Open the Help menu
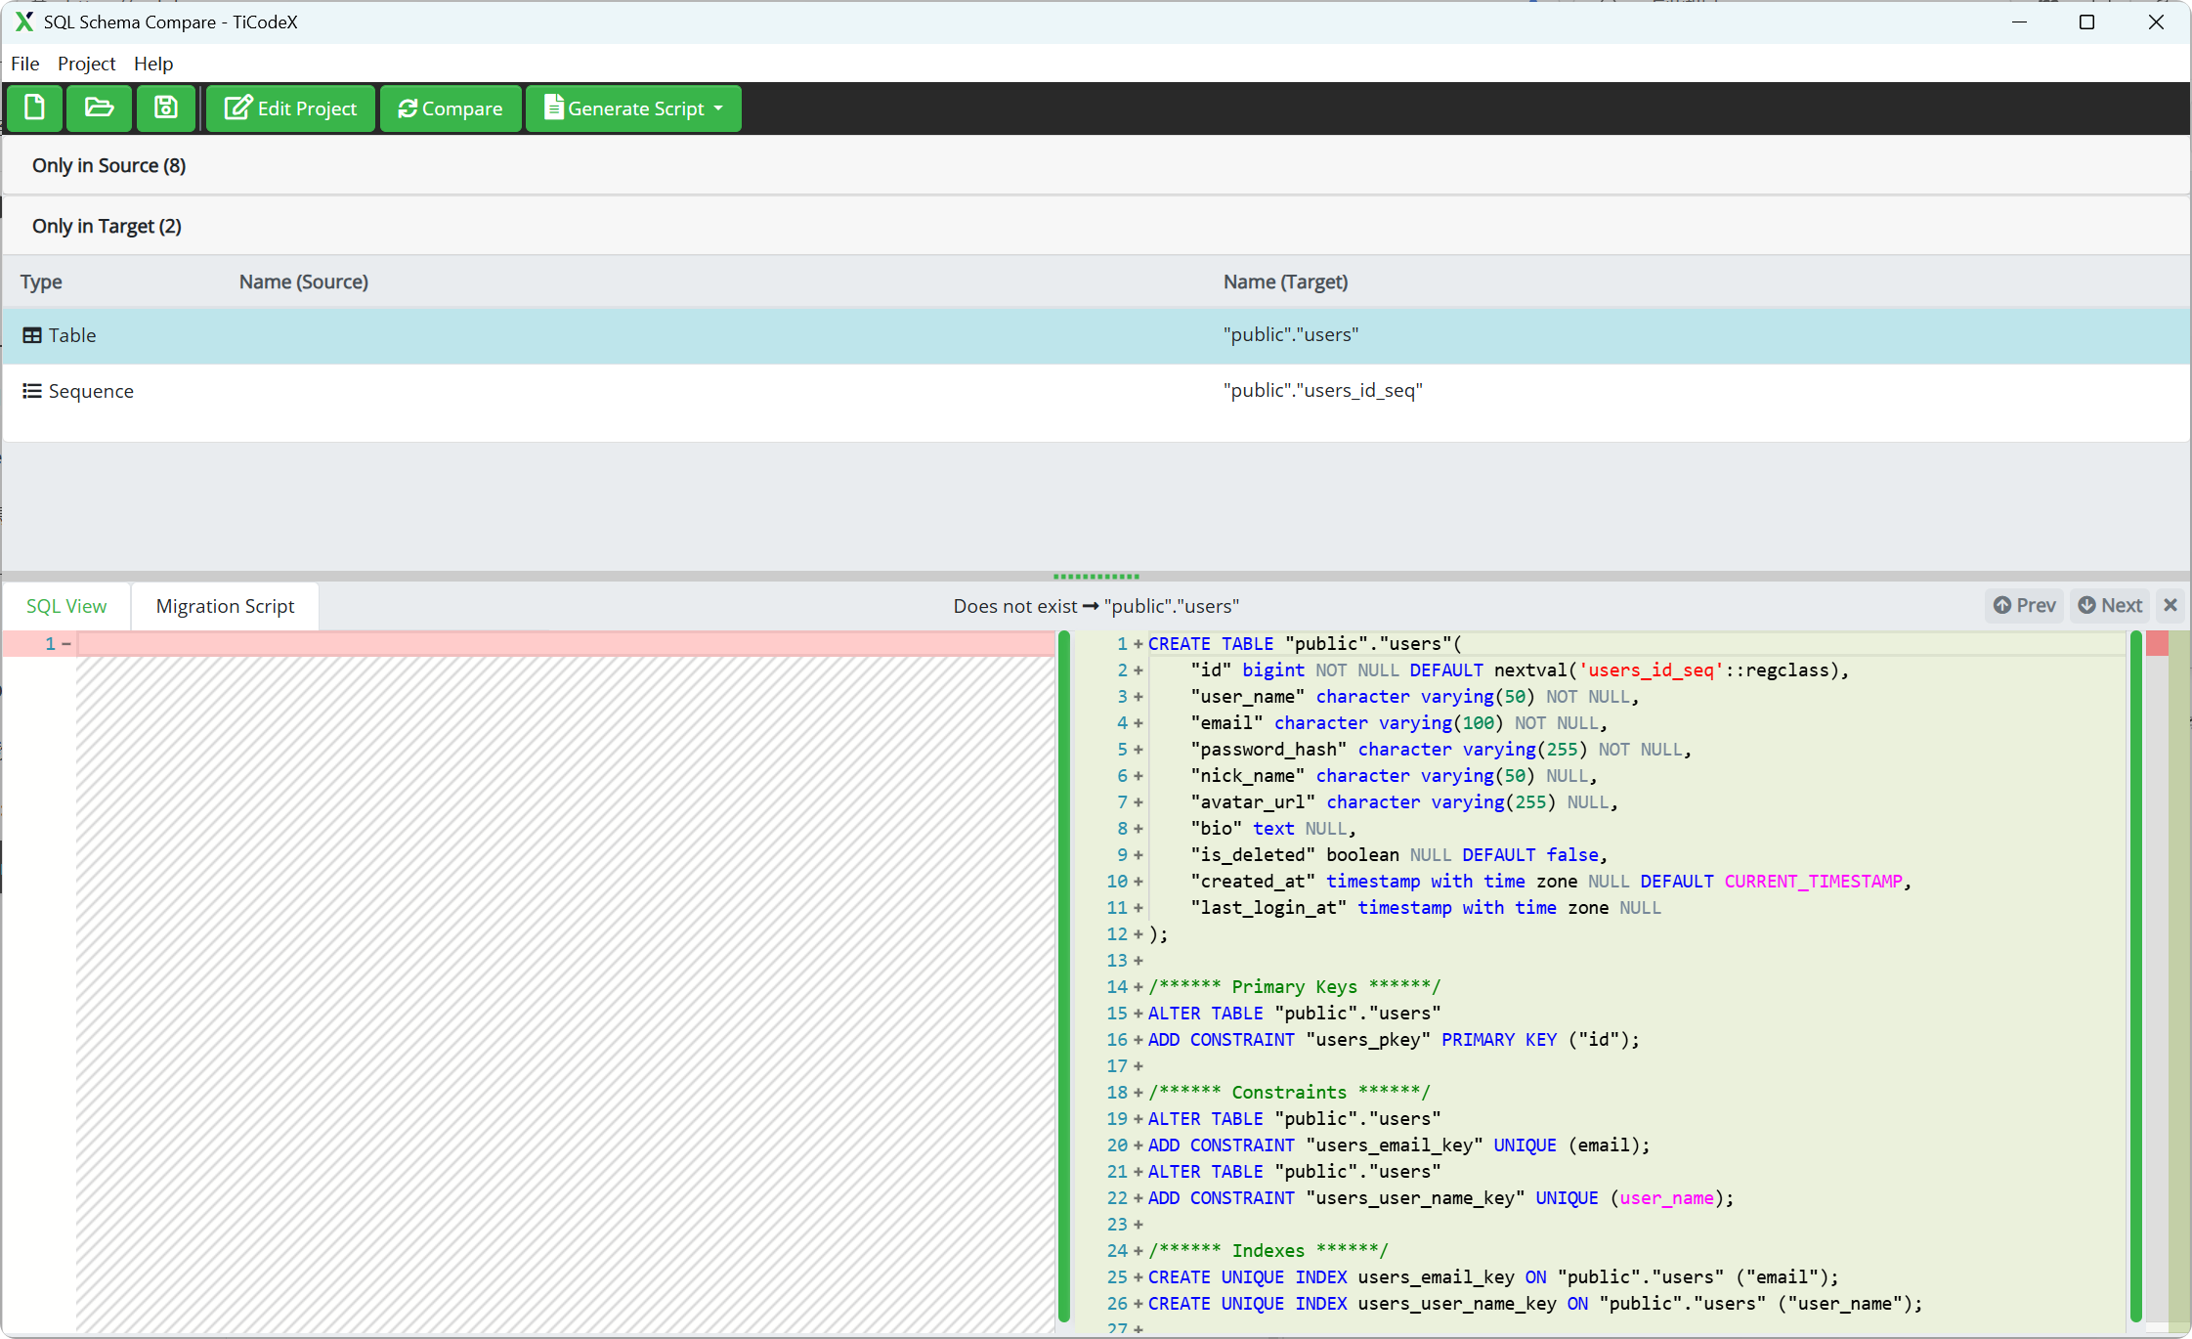 click(x=153, y=64)
